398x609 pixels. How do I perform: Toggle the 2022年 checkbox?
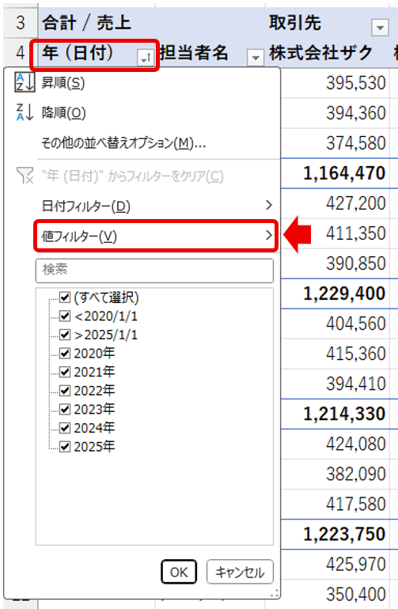pos(65,391)
